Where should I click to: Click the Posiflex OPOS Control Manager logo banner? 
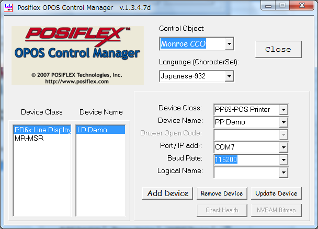[78, 55]
